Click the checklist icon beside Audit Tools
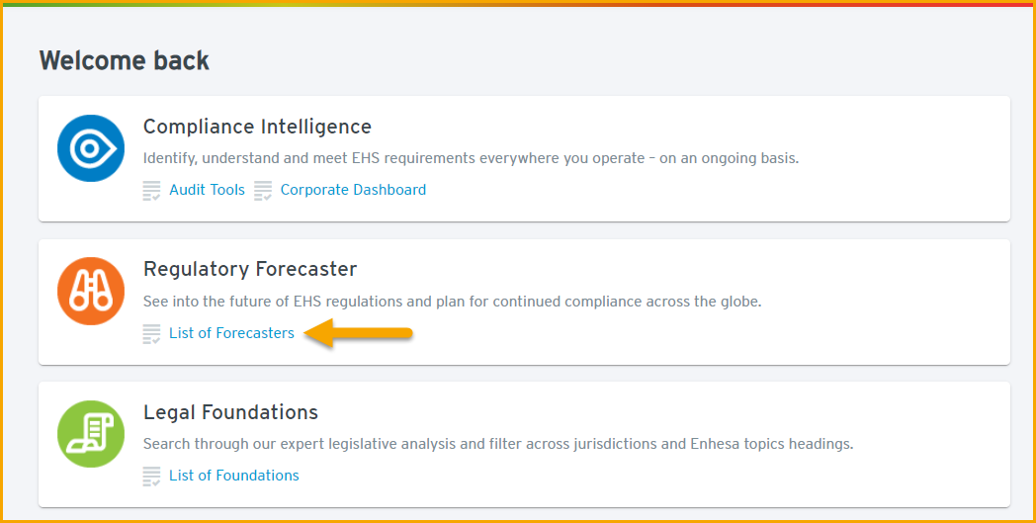 coord(152,191)
